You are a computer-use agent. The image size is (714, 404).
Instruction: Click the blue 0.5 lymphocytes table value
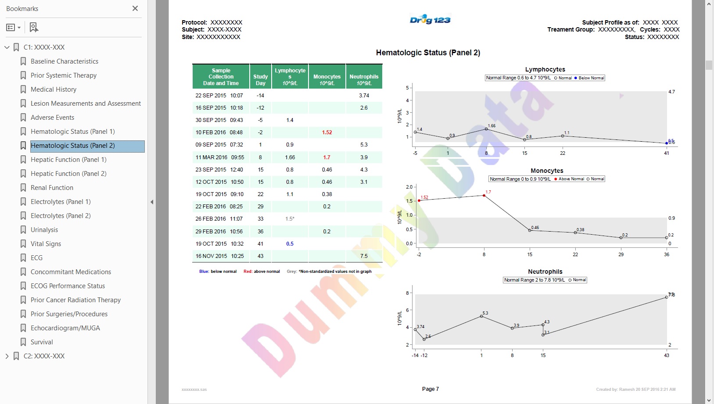click(x=290, y=244)
